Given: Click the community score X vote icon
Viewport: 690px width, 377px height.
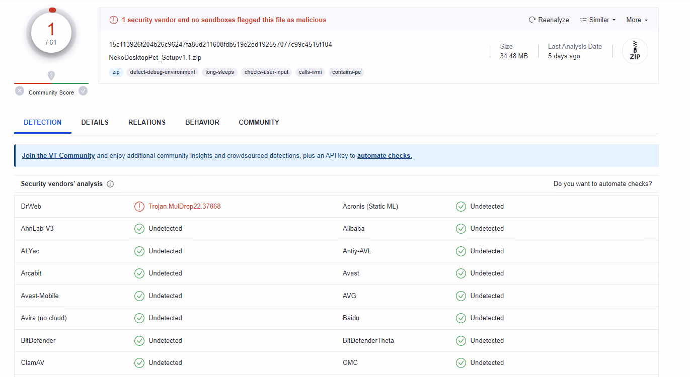Looking at the screenshot, I should (20, 91).
